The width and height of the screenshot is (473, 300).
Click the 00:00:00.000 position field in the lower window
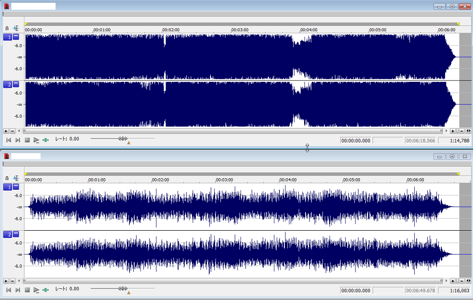(x=356, y=291)
